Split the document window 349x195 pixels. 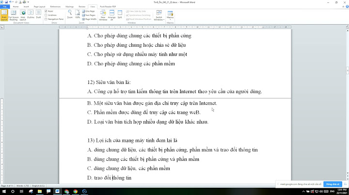coord(120,14)
